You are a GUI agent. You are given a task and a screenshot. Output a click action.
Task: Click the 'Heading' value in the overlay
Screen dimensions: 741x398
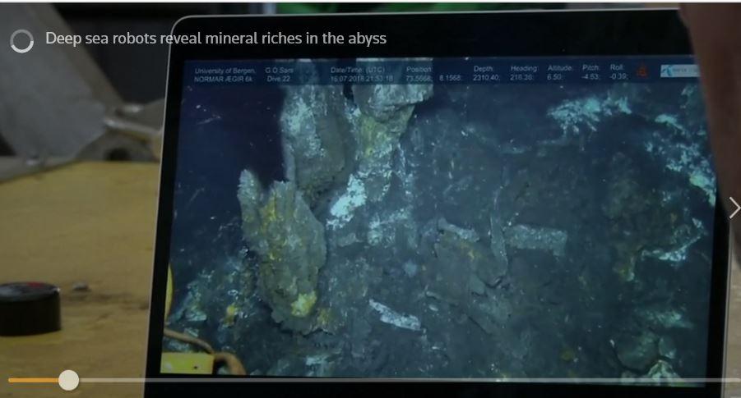523,74
